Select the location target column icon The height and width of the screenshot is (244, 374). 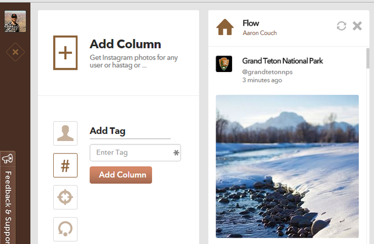point(65,197)
